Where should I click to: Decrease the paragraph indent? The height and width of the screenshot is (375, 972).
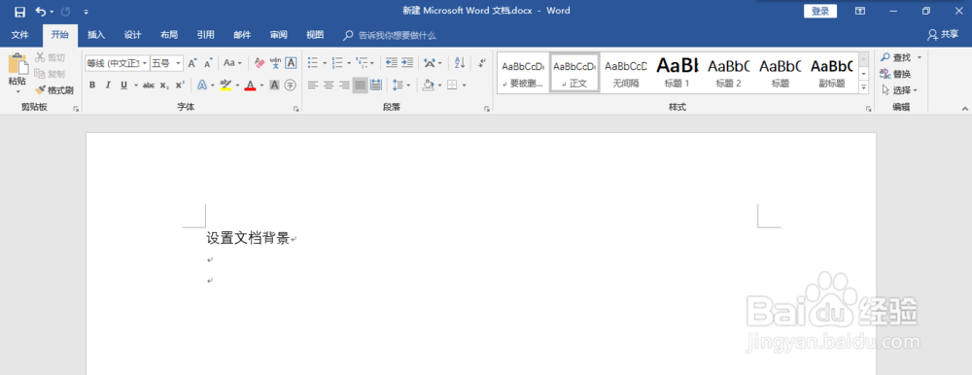point(391,62)
